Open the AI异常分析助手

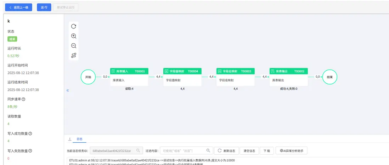pos(292,150)
